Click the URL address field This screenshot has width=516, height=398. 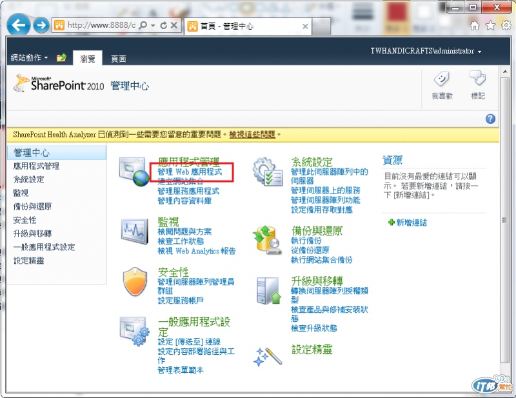101,25
